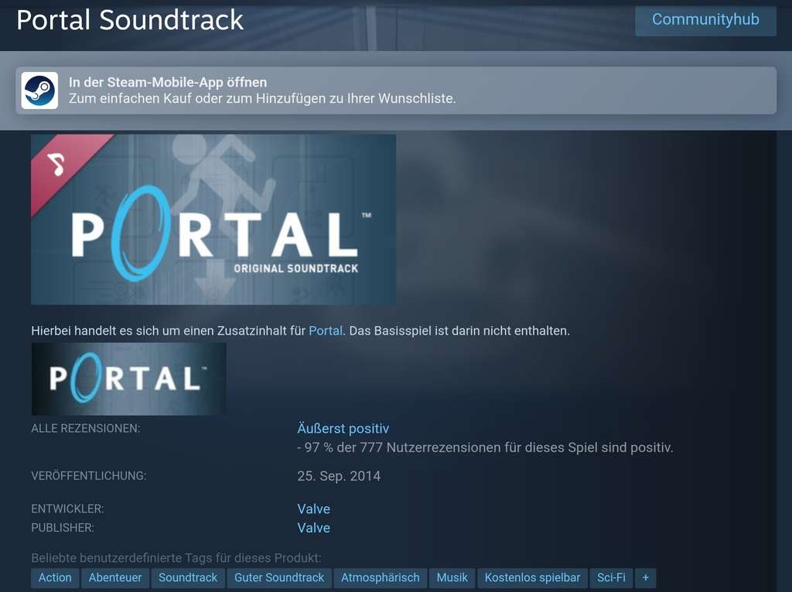The width and height of the screenshot is (792, 592).
Task: Open the Äußerst positiv reviews link
Action: click(343, 428)
